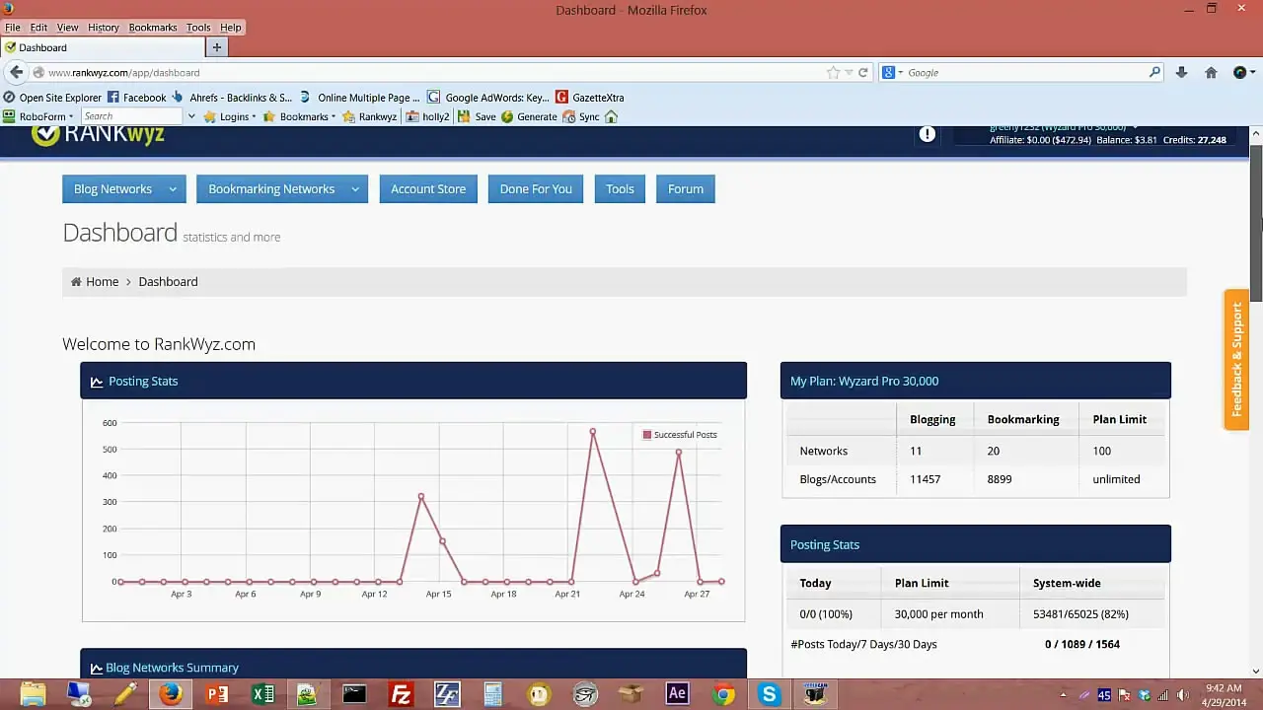
Task: Open File Explorer from the taskbar
Action: tap(33, 694)
